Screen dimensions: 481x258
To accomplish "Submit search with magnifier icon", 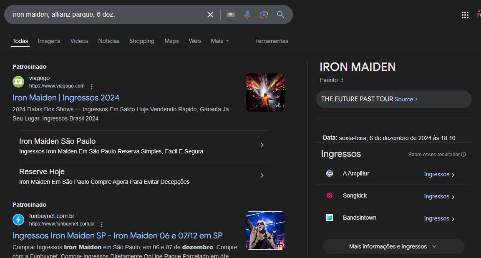I will [280, 15].
